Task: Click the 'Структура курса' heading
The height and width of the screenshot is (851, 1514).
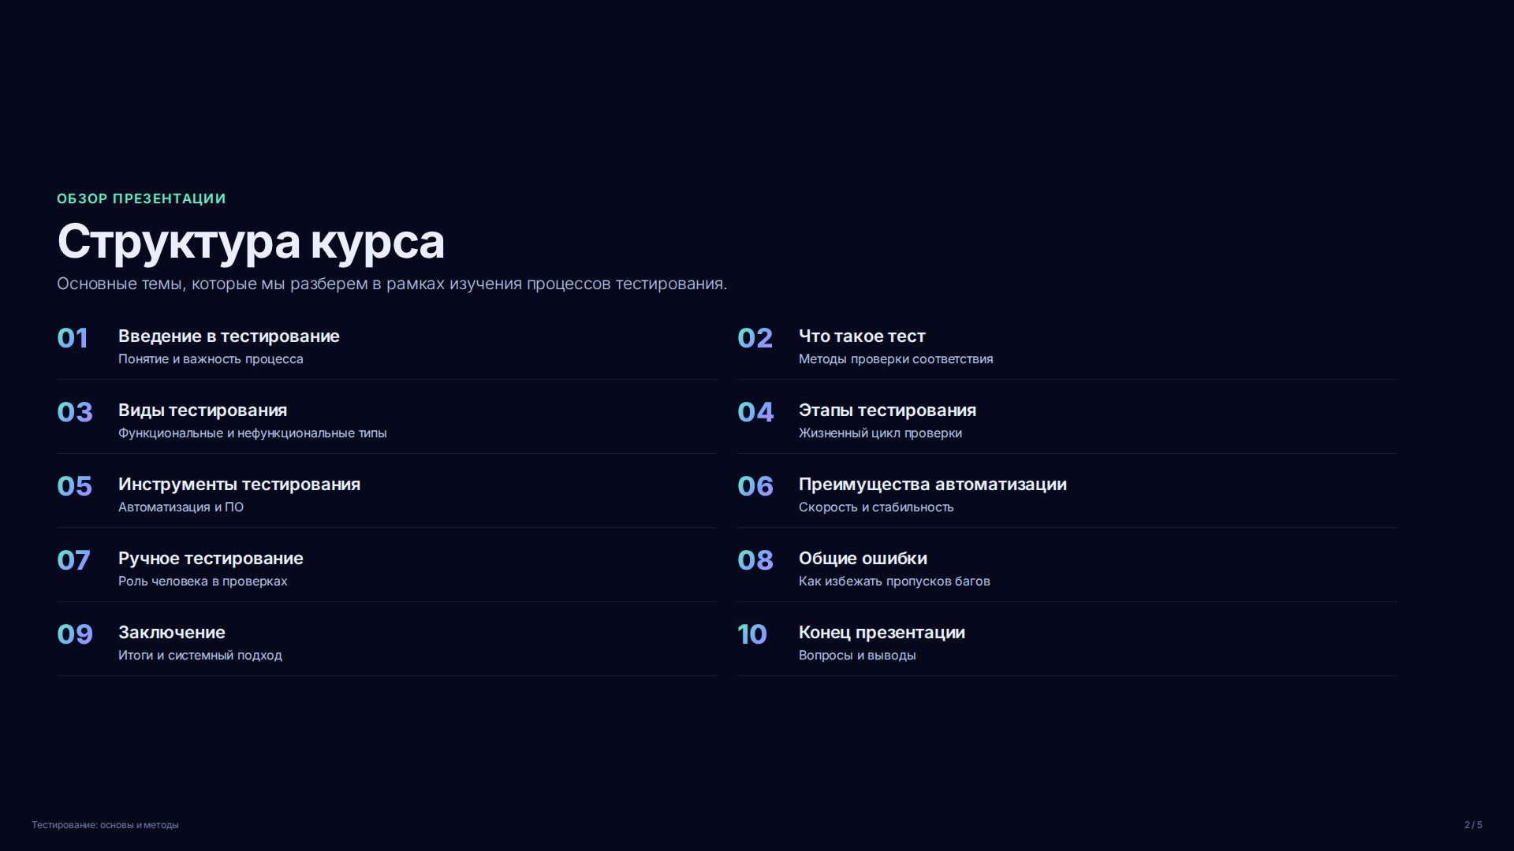Action: [x=251, y=241]
